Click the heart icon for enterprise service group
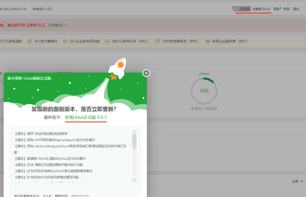306x197 pixels. click(208, 41)
